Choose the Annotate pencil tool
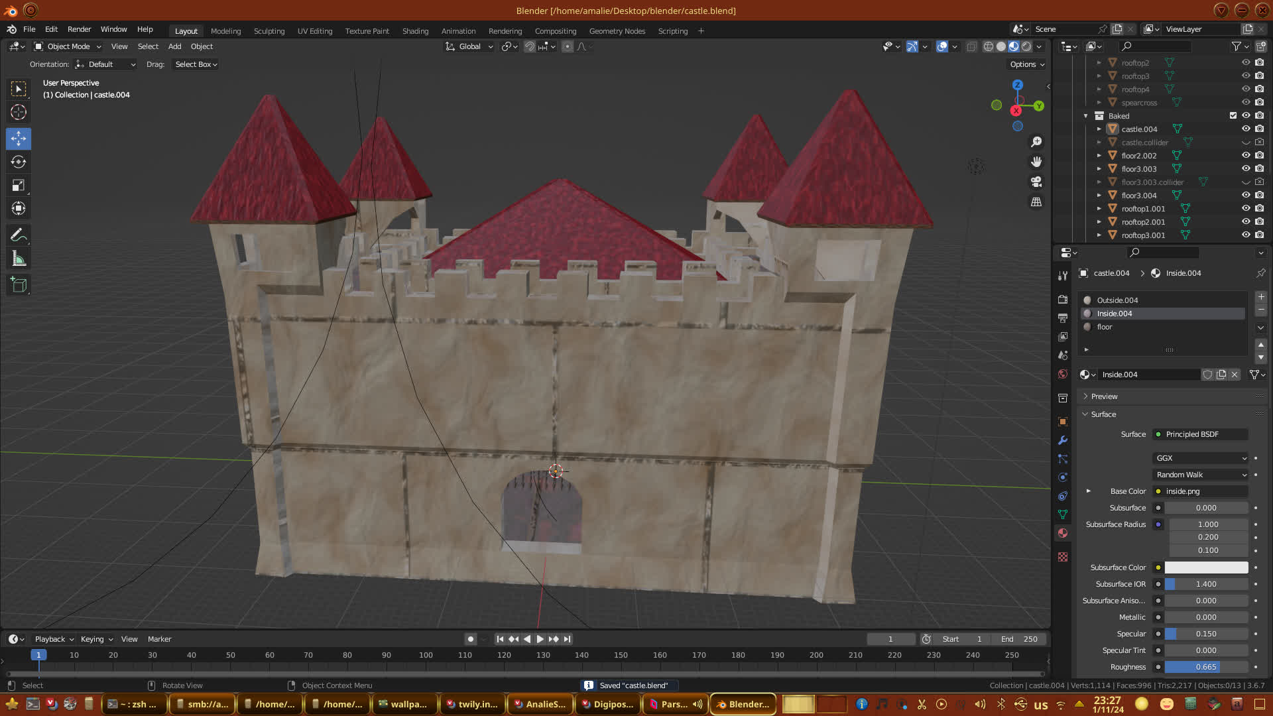The width and height of the screenshot is (1273, 716). (x=19, y=235)
